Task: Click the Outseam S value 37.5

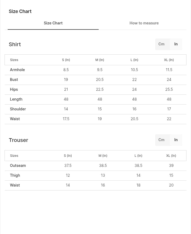Action: pos(68,166)
